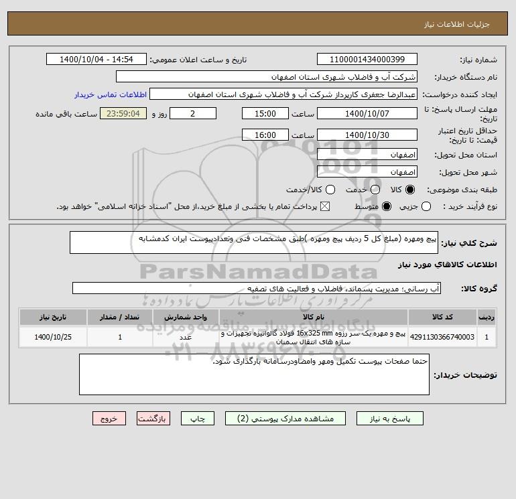Click price validity date 1400/10/30
This screenshot has width=516, height=499.
[x=367, y=135]
